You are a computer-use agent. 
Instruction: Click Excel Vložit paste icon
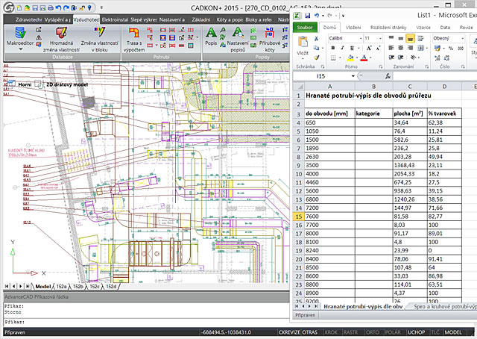click(x=303, y=42)
